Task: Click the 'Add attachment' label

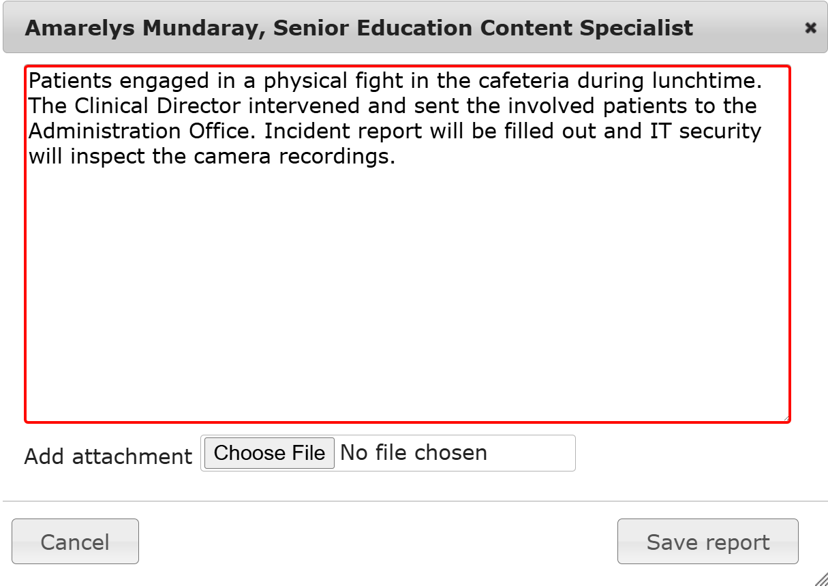Action: click(x=108, y=456)
